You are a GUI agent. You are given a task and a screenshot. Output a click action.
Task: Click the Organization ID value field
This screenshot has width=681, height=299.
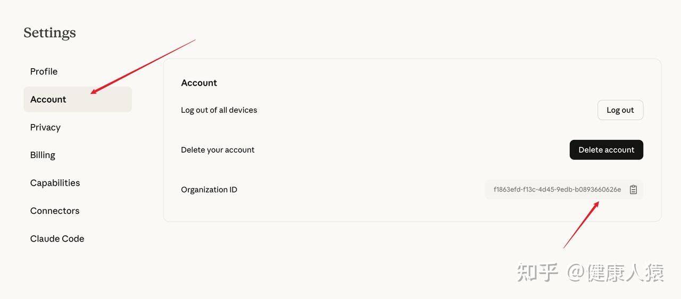click(x=557, y=189)
